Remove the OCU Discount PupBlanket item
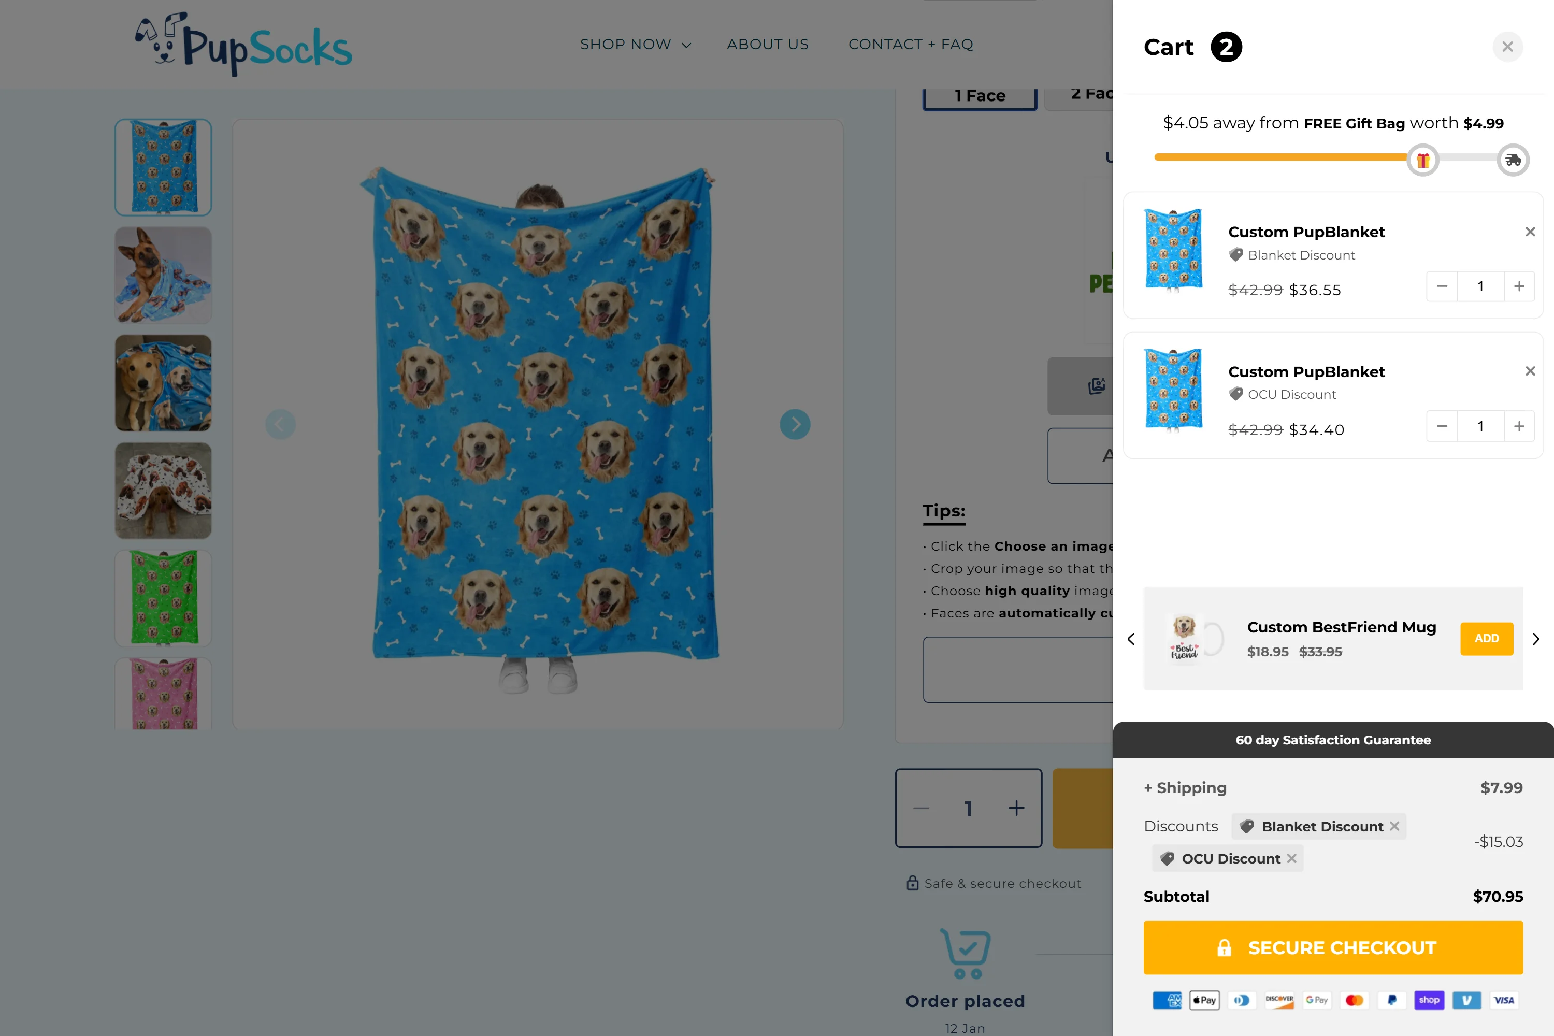This screenshot has height=1036, width=1554. coord(1530,371)
